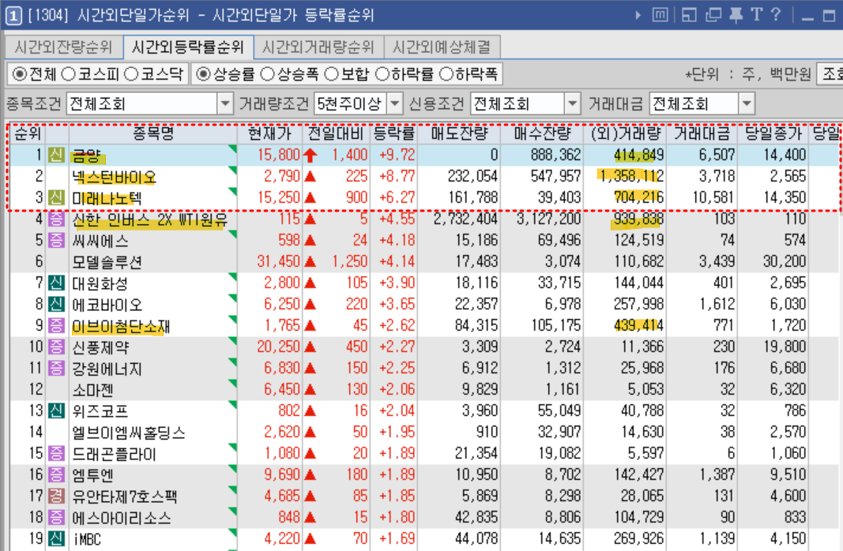Select the 전체 market radio button

(19, 74)
